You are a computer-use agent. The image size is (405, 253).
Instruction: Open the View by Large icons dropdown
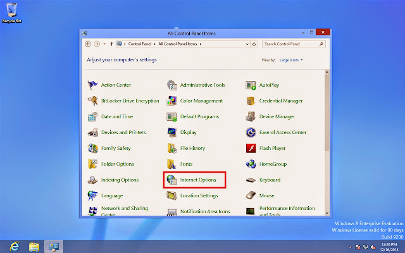tap(291, 60)
